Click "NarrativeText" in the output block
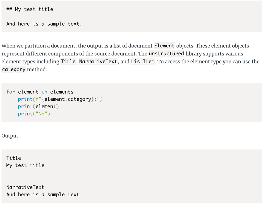Image resolution: width=268 pixels, height=205 pixels. 25,187
